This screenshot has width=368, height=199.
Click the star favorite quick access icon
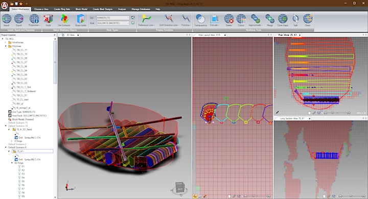[x=21, y=4]
